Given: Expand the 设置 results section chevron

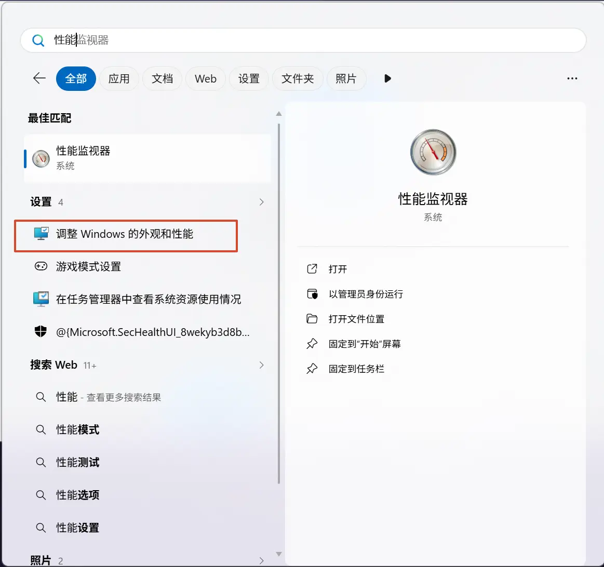Looking at the screenshot, I should (x=262, y=202).
